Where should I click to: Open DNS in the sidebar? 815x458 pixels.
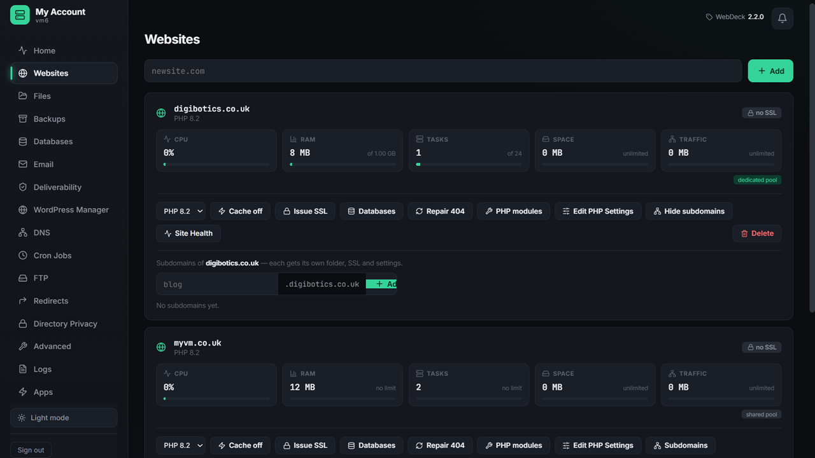click(x=64, y=233)
